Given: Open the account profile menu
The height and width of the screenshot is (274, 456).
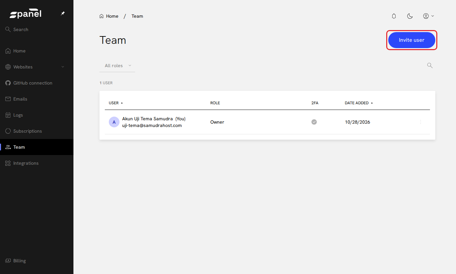Looking at the screenshot, I should click(x=428, y=16).
